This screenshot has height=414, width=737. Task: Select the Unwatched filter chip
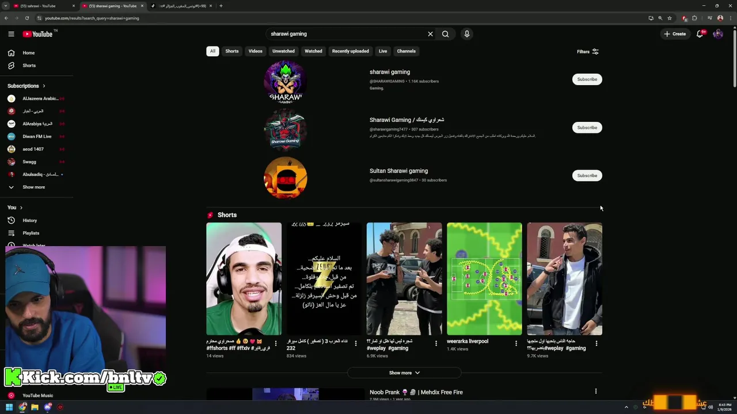pyautogui.click(x=283, y=51)
